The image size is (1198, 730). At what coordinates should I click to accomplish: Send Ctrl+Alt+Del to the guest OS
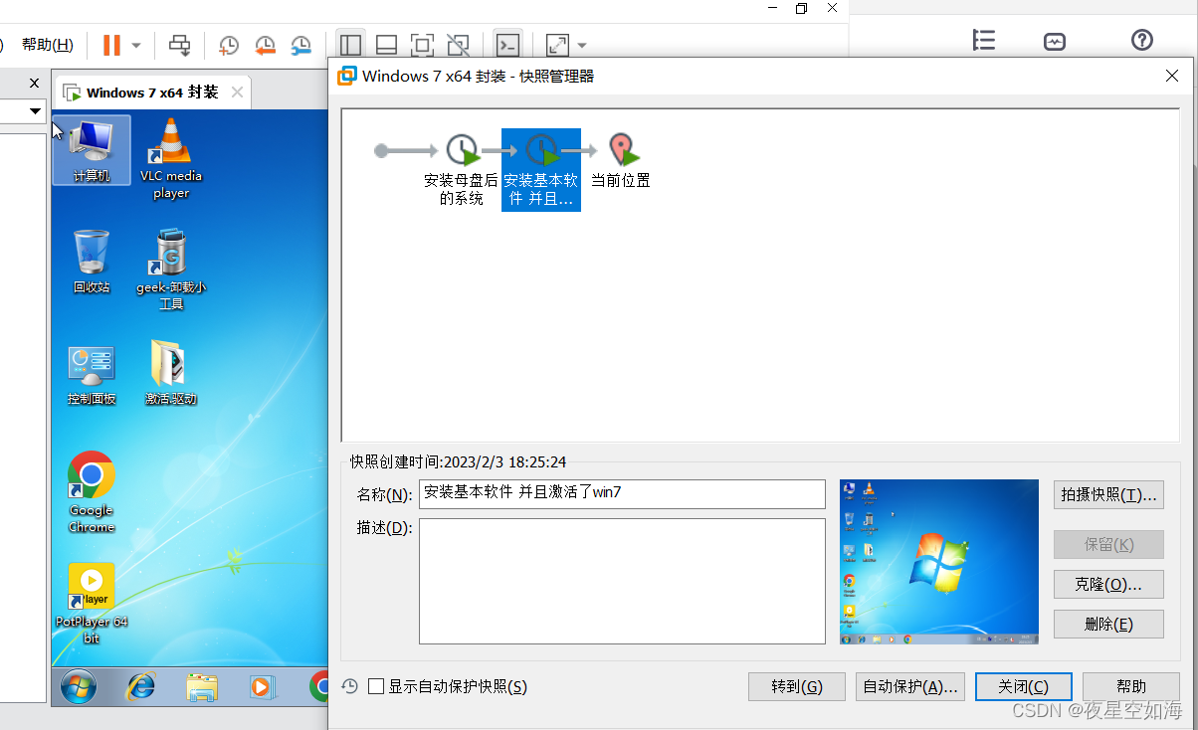pos(179,46)
